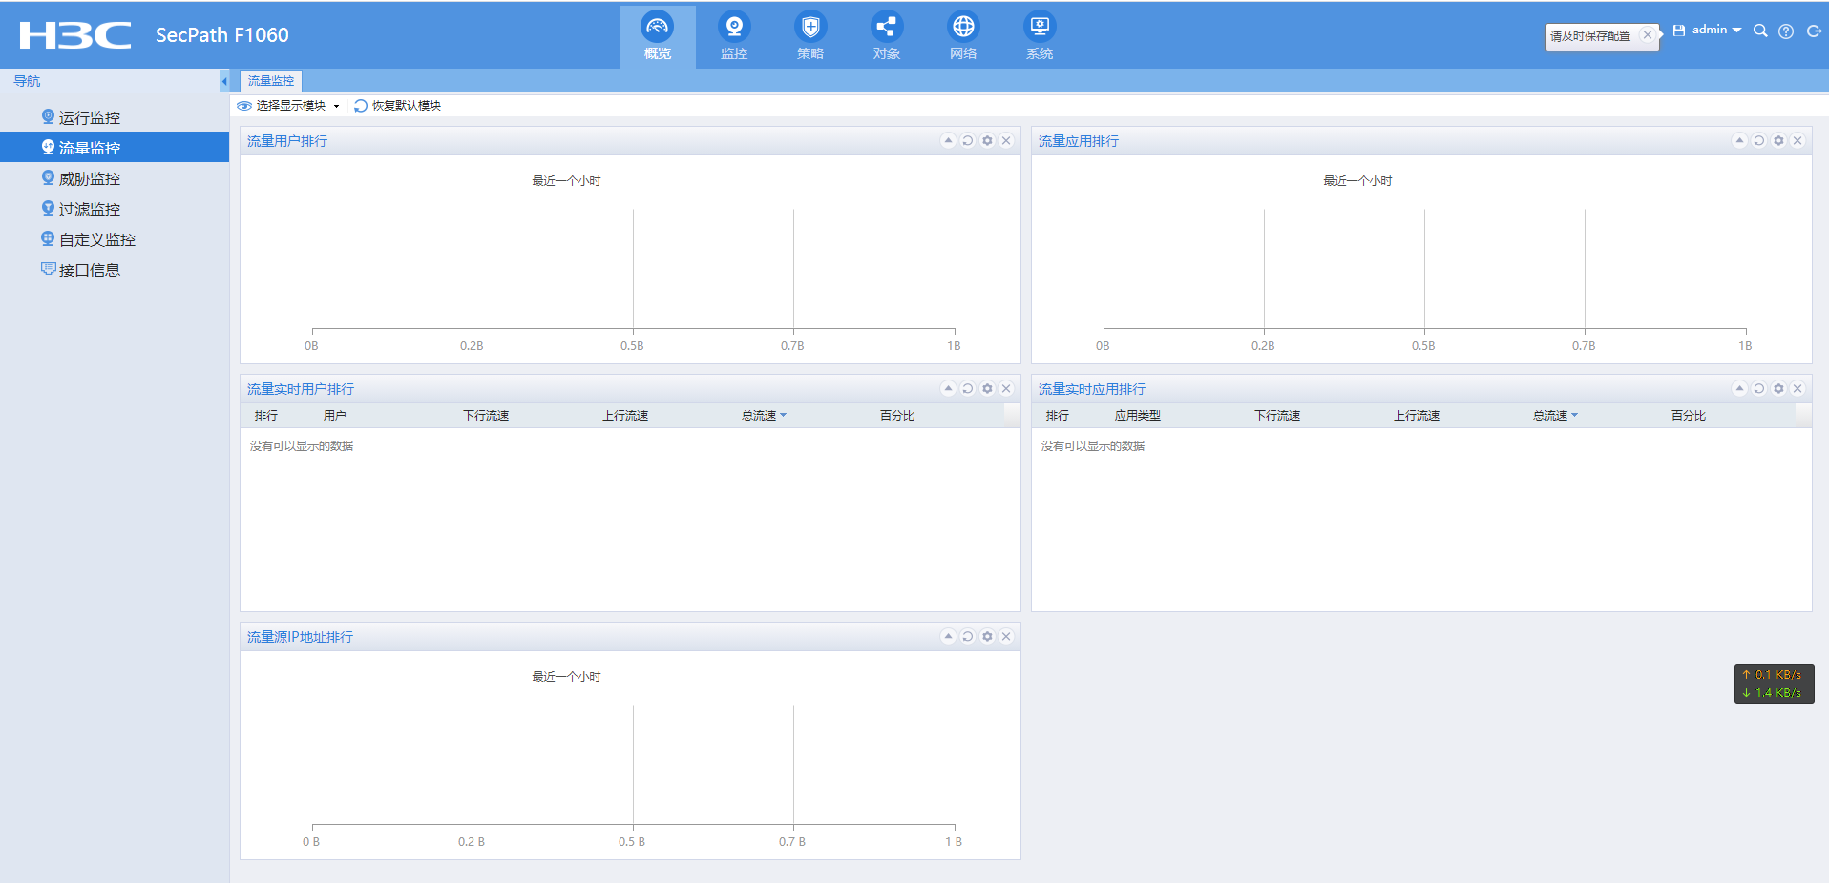
Task: Click the logout icon at top right
Action: click(x=1814, y=31)
